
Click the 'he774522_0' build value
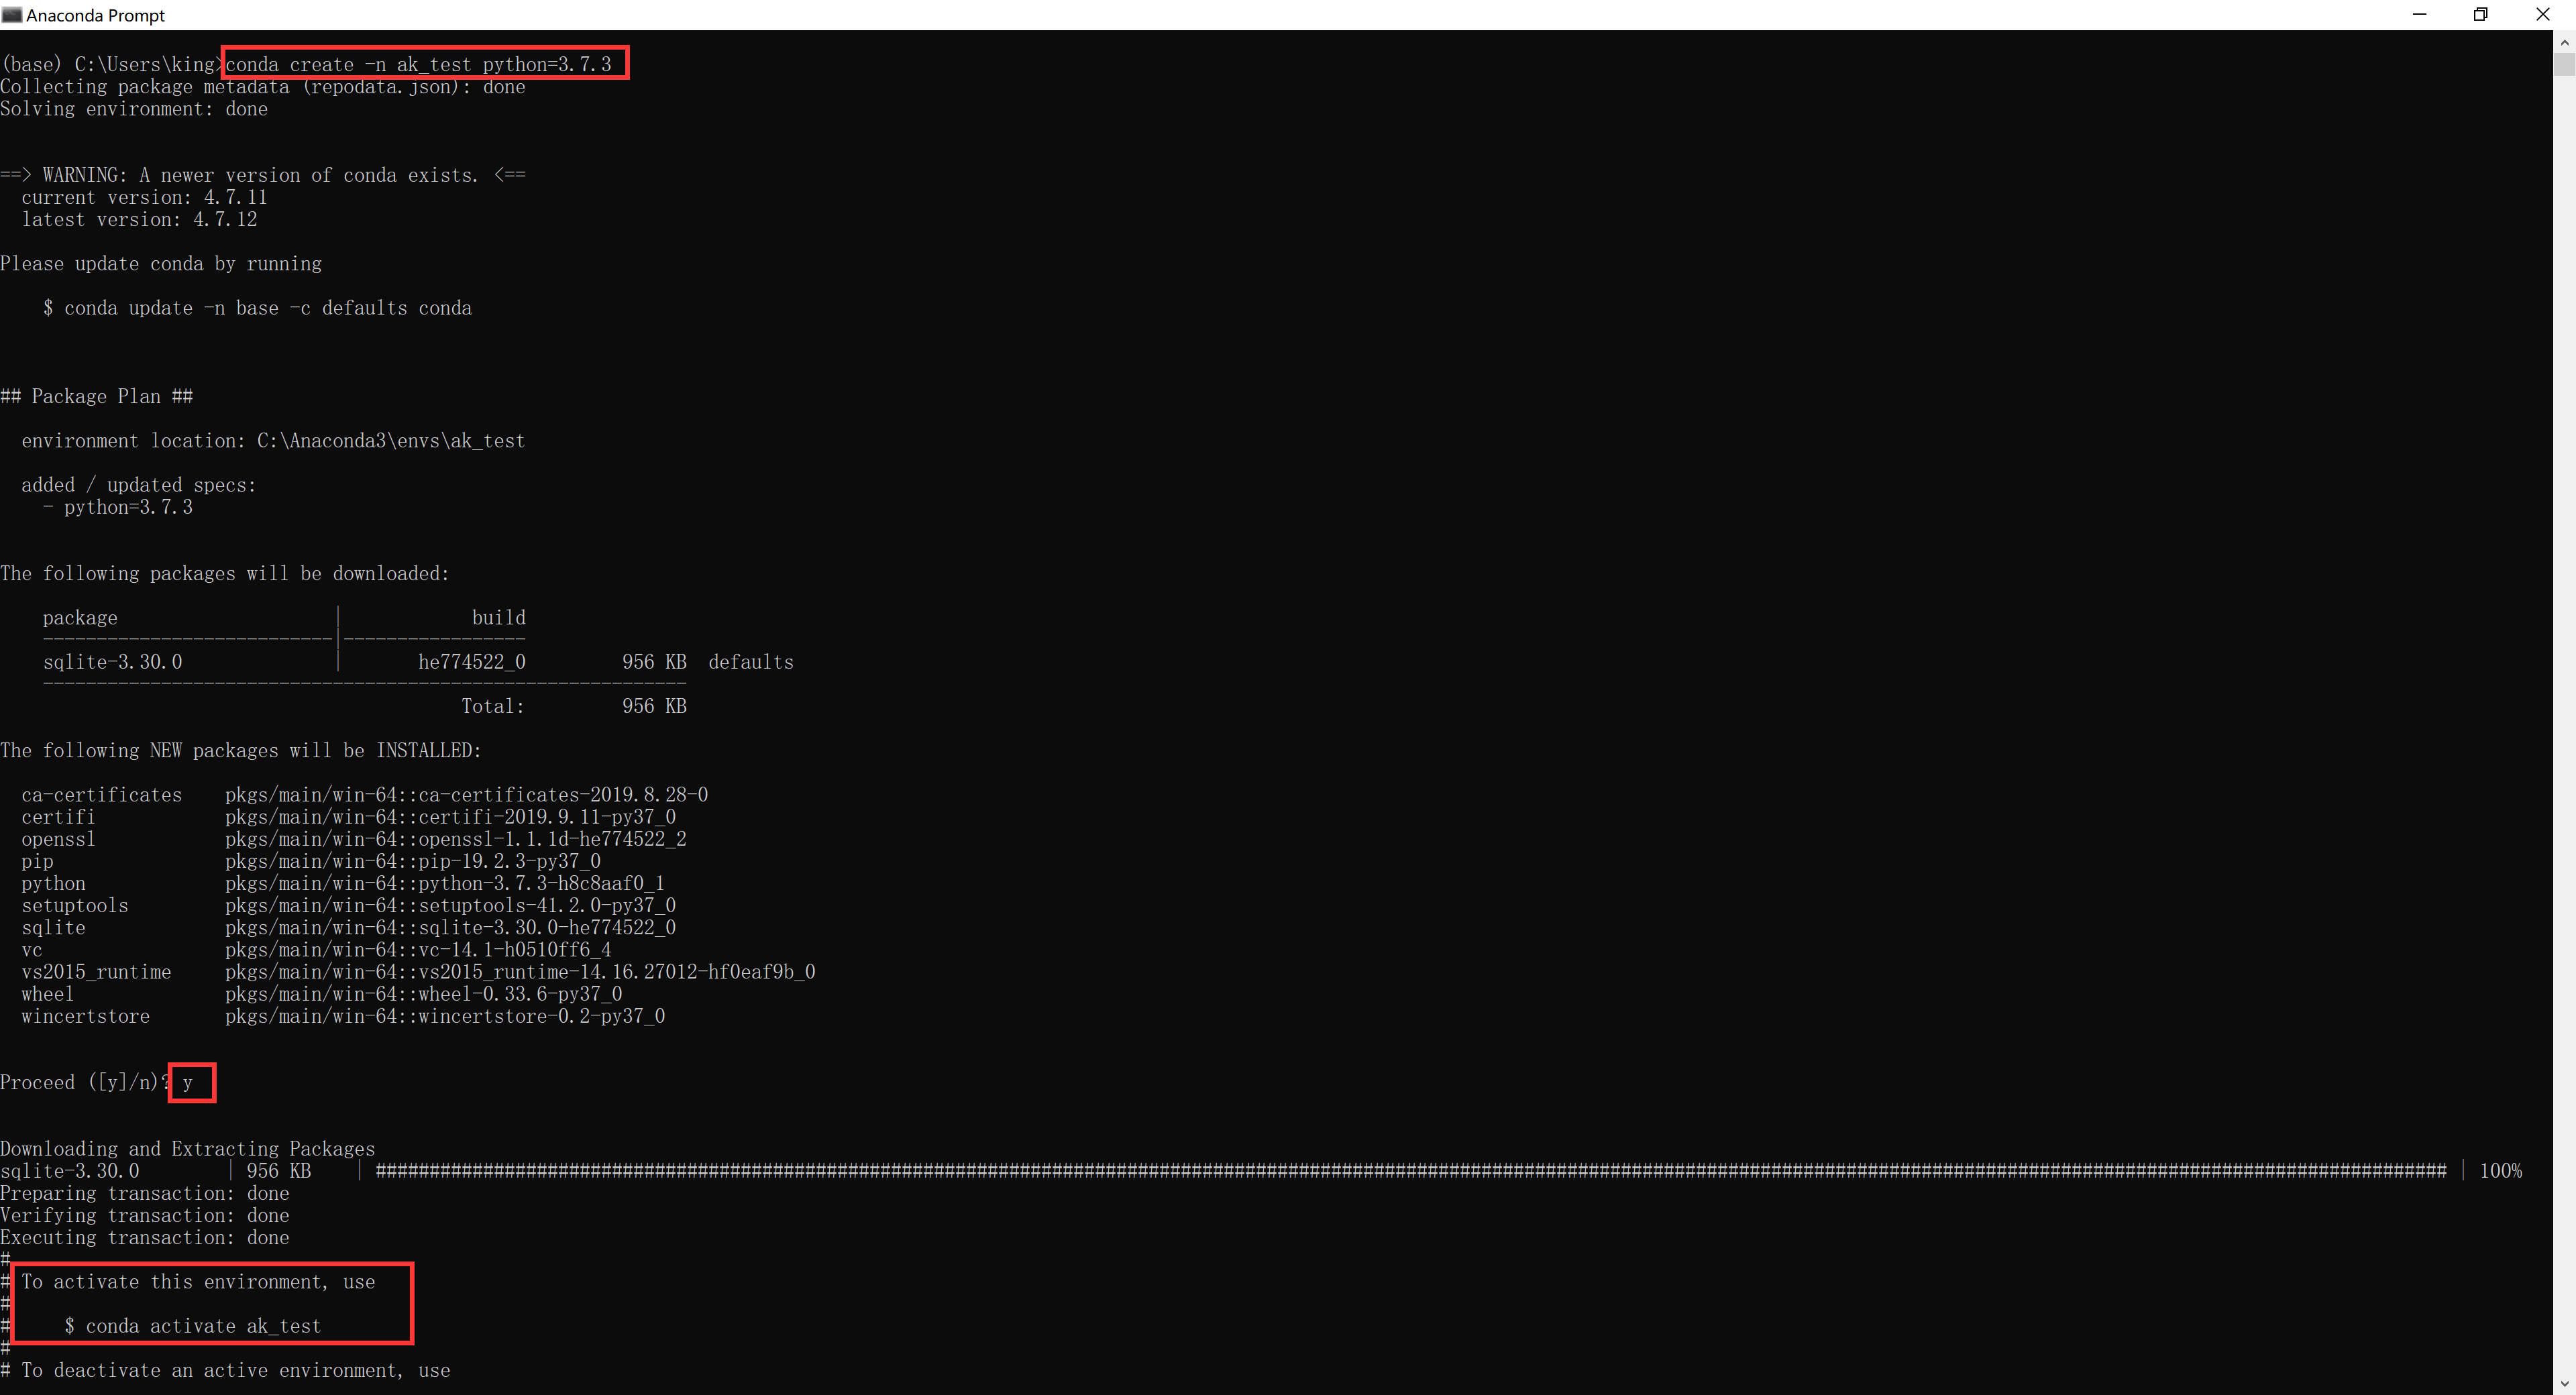click(x=472, y=662)
